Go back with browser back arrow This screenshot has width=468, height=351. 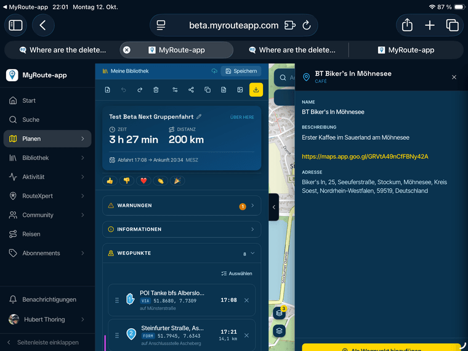[43, 25]
